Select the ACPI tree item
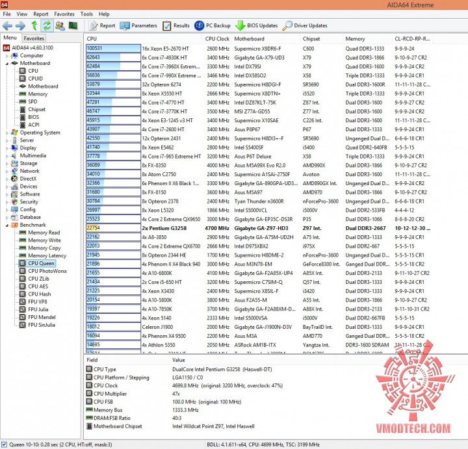The width and height of the screenshot is (468, 449). pos(29,125)
